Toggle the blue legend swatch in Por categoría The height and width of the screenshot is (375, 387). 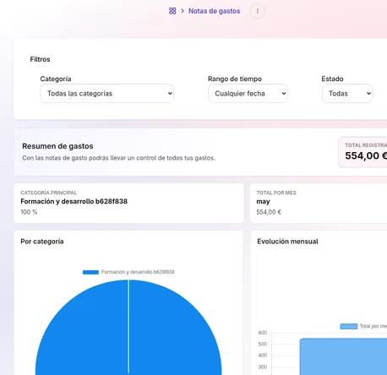pyautogui.click(x=90, y=272)
